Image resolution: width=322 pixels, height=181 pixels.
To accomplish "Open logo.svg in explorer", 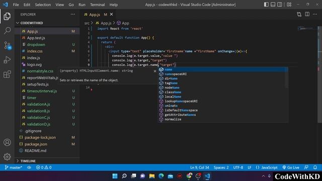I will coord(34,64).
